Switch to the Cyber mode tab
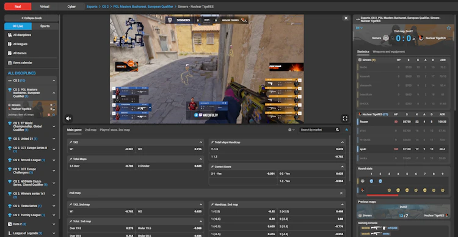The image size is (458, 237). tap(71, 7)
